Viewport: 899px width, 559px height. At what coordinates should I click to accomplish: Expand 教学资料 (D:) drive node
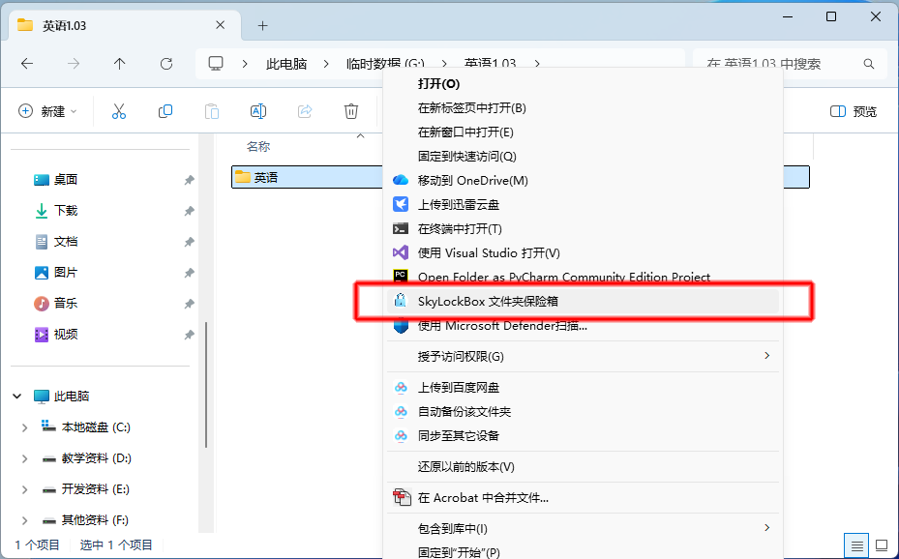click(x=24, y=458)
